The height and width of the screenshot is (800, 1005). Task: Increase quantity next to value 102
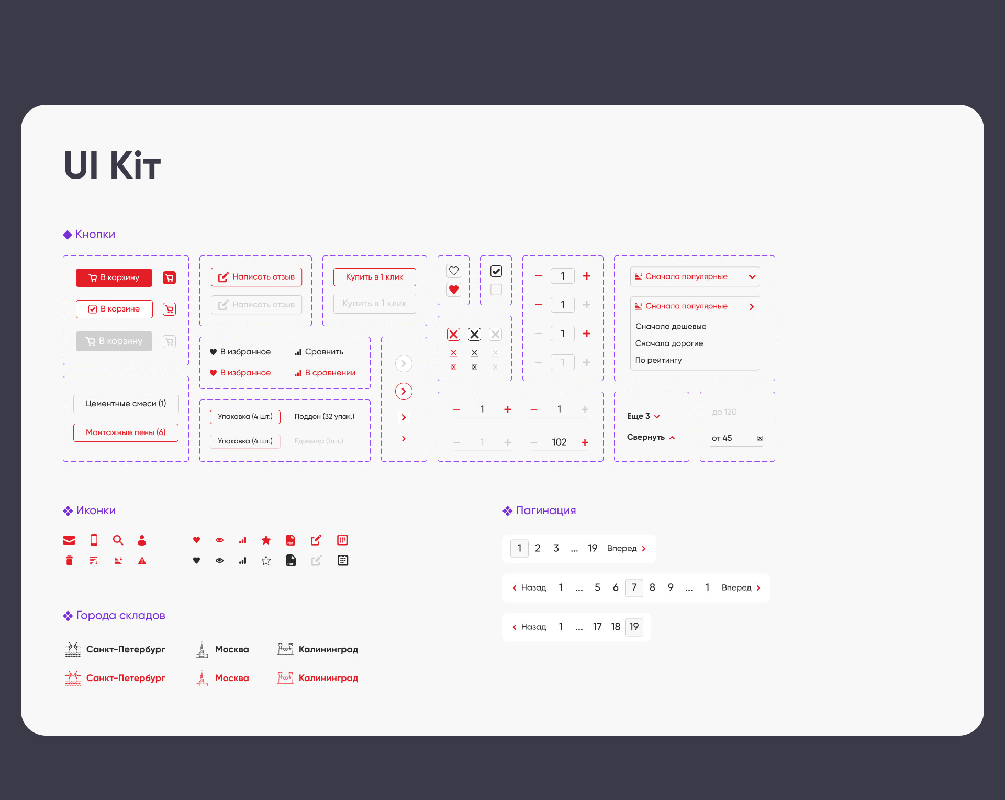click(585, 442)
